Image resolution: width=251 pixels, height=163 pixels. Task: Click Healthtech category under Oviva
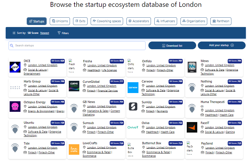pyautogui.click(x=152, y=132)
